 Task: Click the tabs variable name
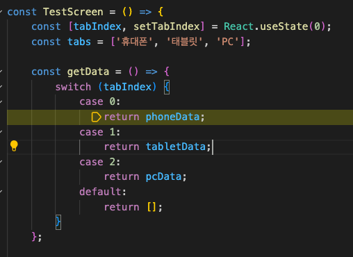tap(79, 42)
